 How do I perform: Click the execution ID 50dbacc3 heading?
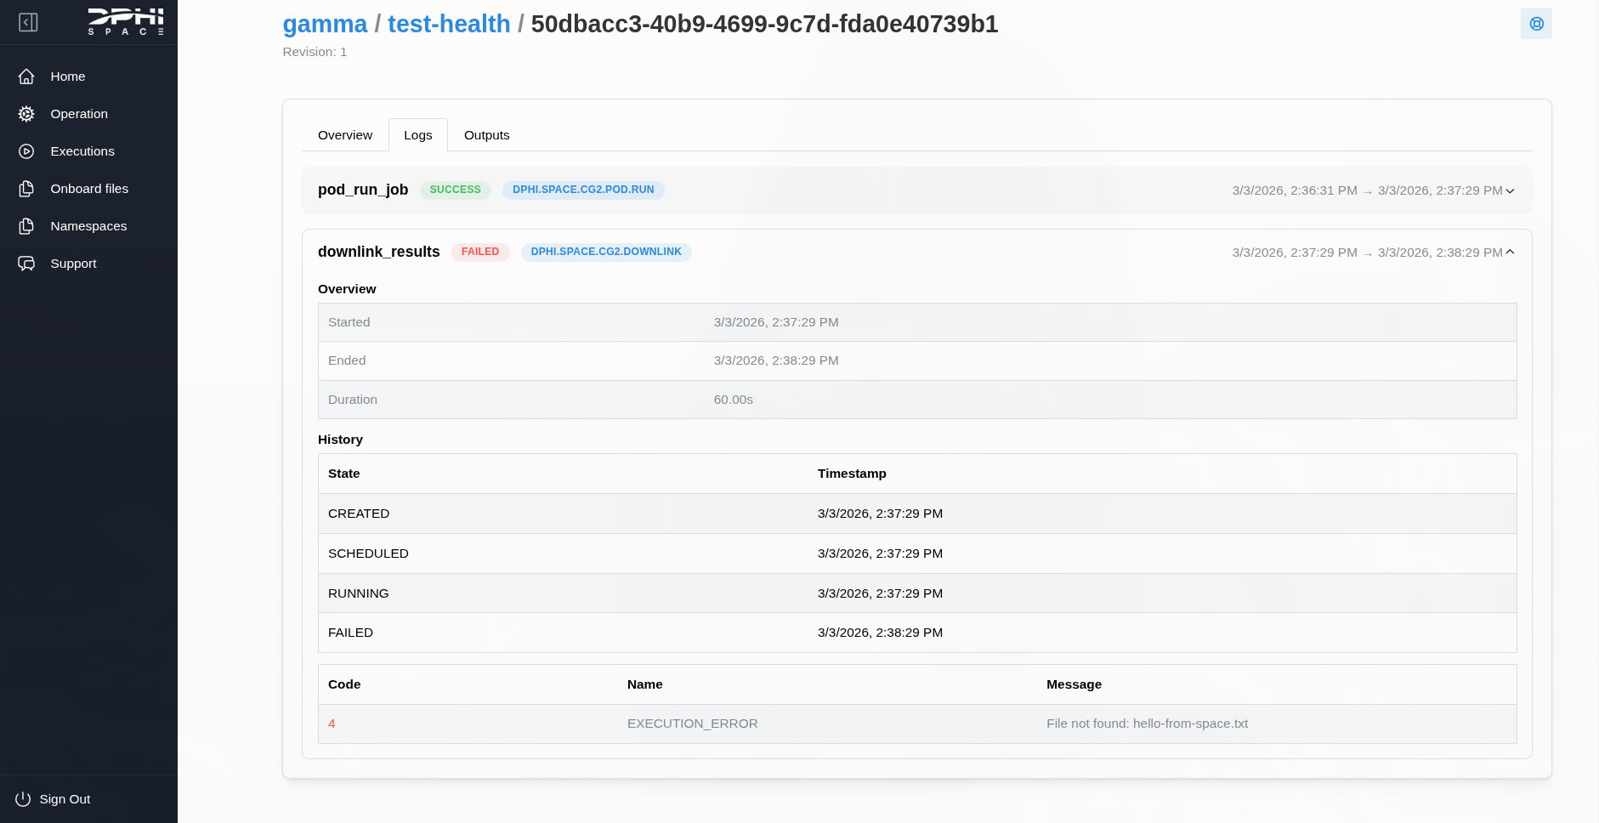point(765,24)
